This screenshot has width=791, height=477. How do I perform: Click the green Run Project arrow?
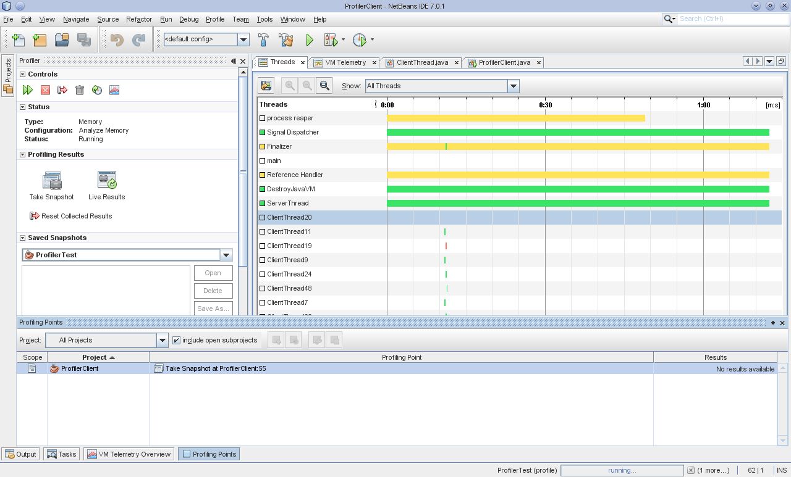pyautogui.click(x=310, y=39)
